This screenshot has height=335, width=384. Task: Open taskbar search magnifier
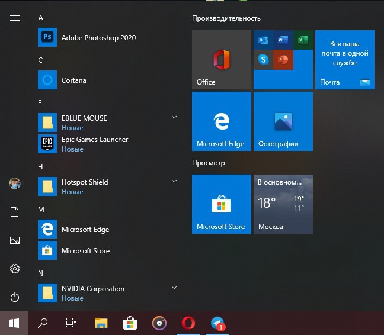coord(43,323)
